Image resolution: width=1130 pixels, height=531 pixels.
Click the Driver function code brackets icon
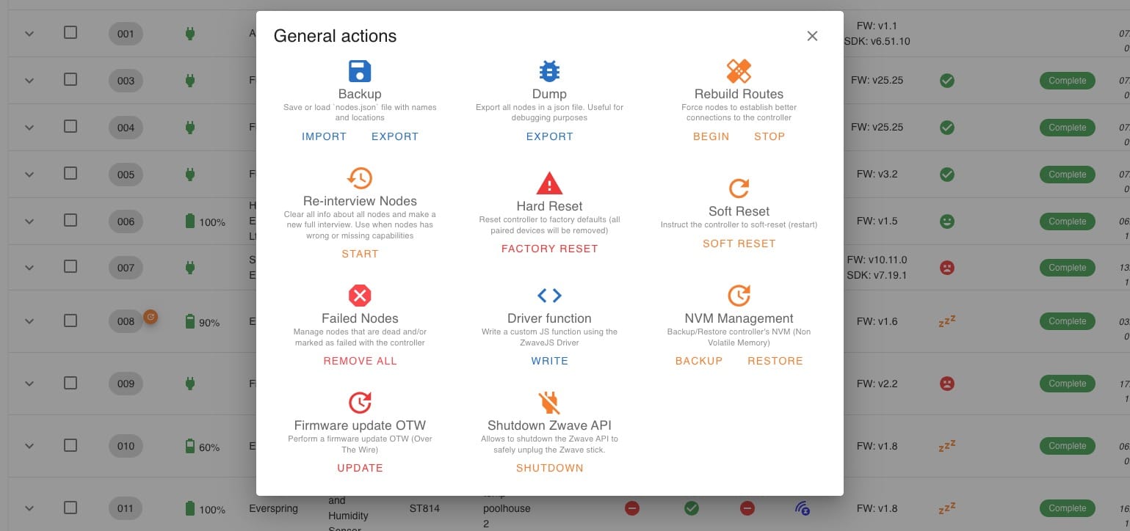(549, 296)
